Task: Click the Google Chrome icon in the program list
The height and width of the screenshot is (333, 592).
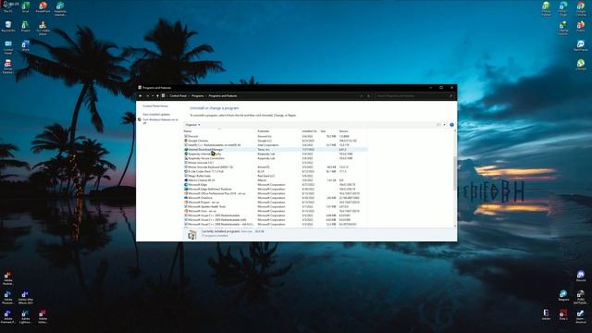Action: [186, 141]
